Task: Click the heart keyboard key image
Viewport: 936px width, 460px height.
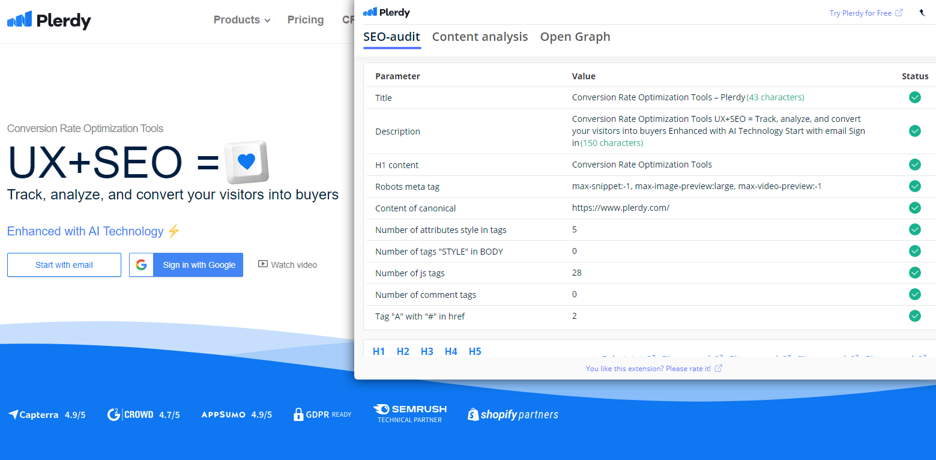Action: click(x=246, y=162)
